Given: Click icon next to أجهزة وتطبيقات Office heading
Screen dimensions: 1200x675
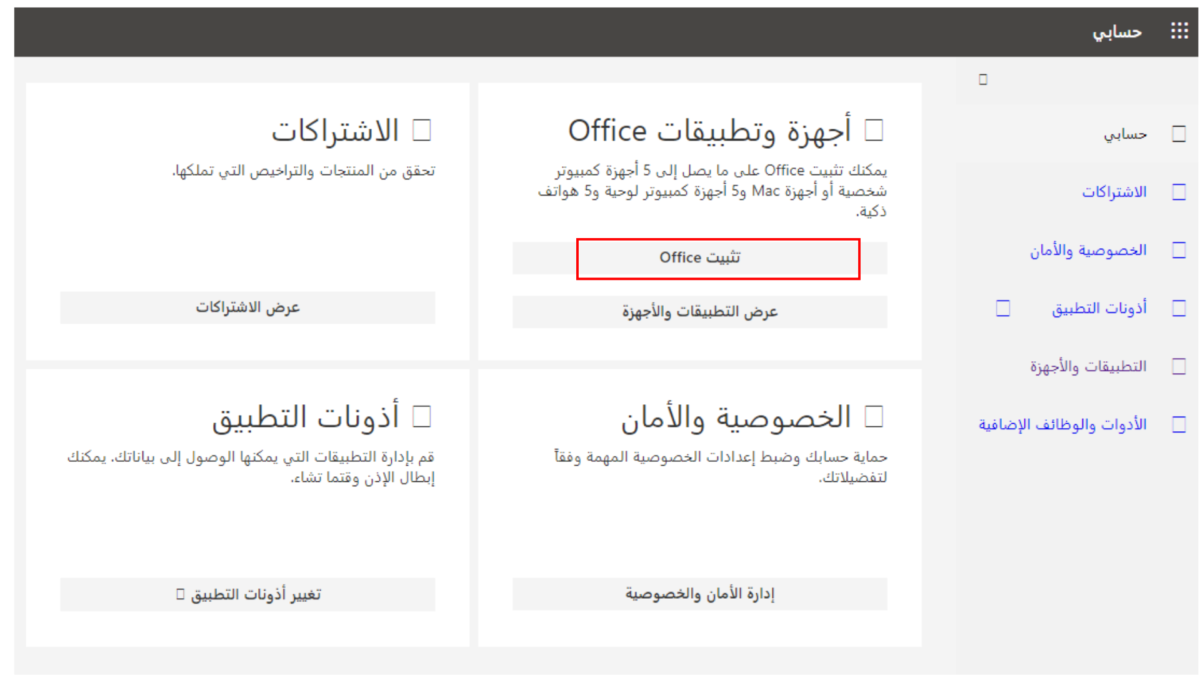Looking at the screenshot, I should tap(873, 131).
